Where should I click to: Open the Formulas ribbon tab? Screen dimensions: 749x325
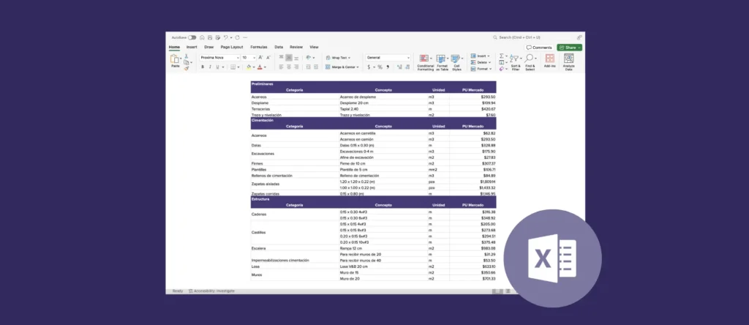coord(259,47)
